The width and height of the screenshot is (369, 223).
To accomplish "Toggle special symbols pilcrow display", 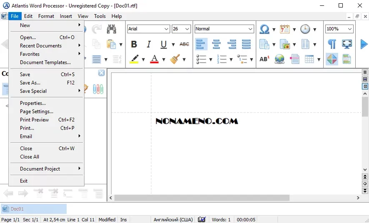I will (332, 44).
